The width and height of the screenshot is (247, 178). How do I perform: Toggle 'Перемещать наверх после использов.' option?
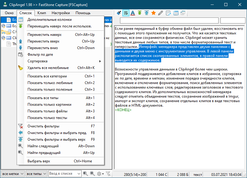tap(60, 26)
